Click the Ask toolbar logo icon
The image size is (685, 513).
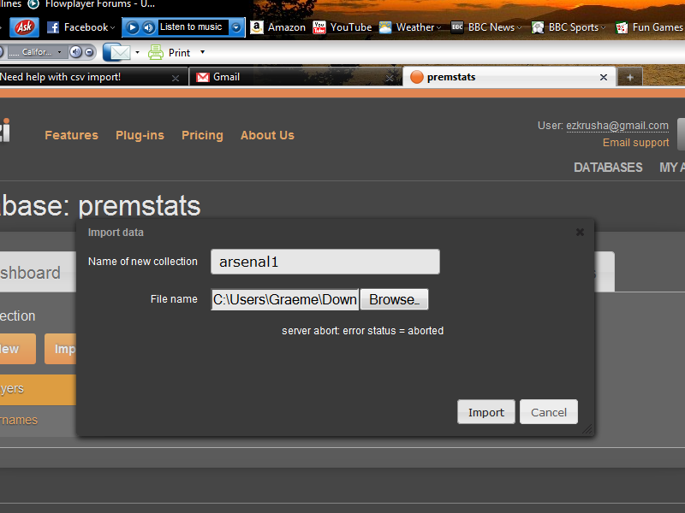(25, 27)
